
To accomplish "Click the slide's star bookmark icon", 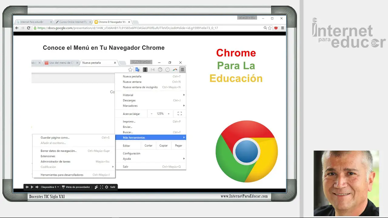I will tap(130, 70).
